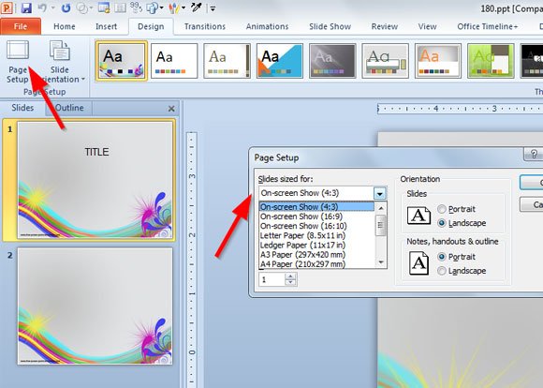
Task: Select Landscape for Notes, handouts & outline
Action: coord(442,271)
